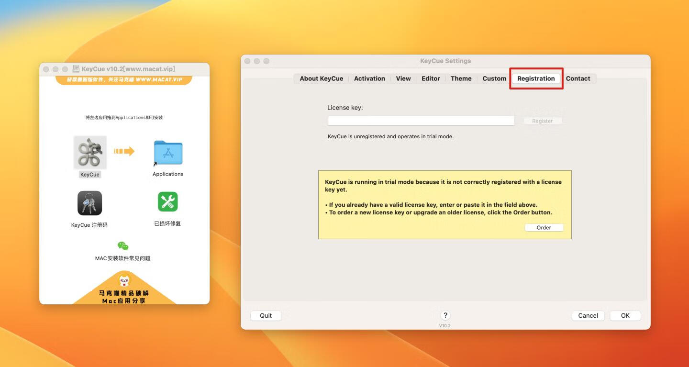
Task: Click the WWW.MACAT.VIP banner at installer top
Action: click(x=124, y=80)
